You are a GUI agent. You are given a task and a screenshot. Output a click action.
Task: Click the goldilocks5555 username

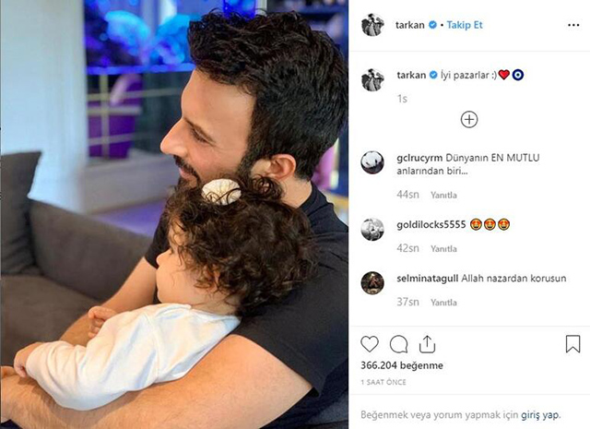pyautogui.click(x=431, y=225)
